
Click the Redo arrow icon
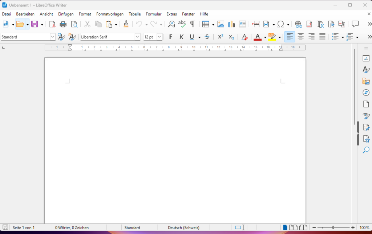click(154, 24)
